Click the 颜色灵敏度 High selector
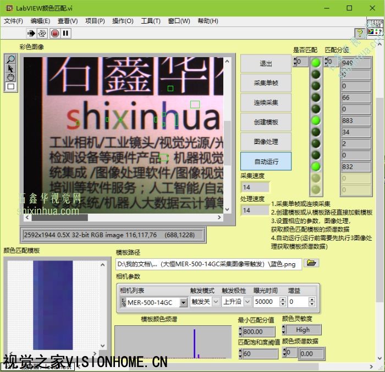This screenshot has width=385, height=372. [x=302, y=330]
